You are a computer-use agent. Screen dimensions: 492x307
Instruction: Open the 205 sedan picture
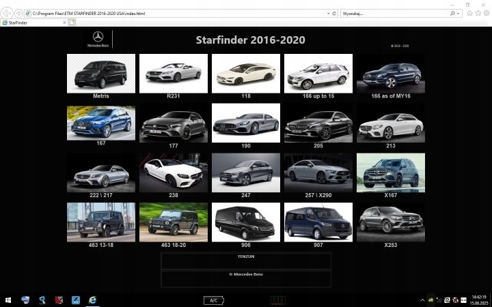pos(318,123)
